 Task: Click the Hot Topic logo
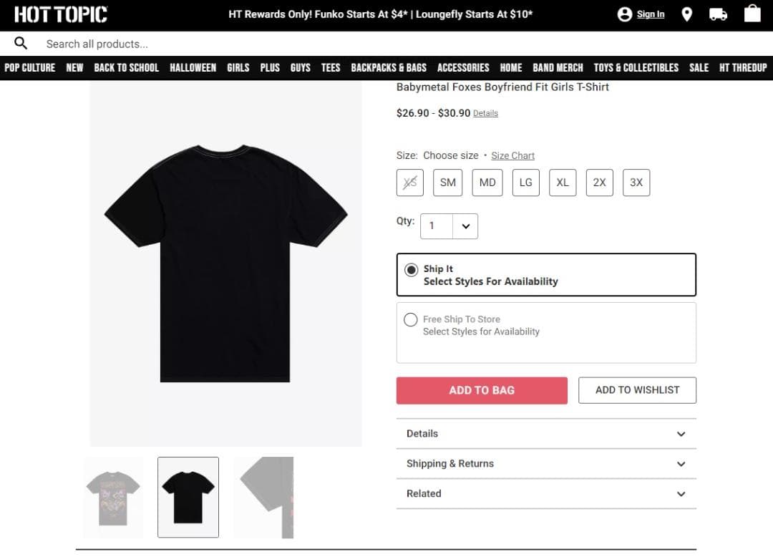[61, 14]
